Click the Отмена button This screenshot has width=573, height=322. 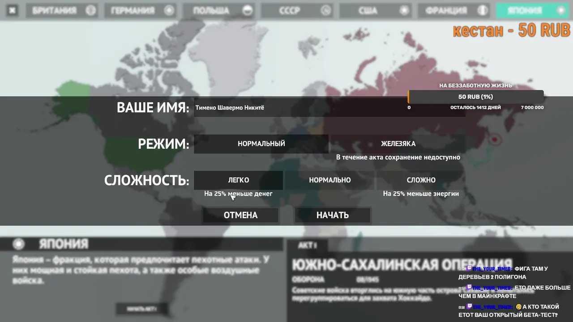coord(240,215)
